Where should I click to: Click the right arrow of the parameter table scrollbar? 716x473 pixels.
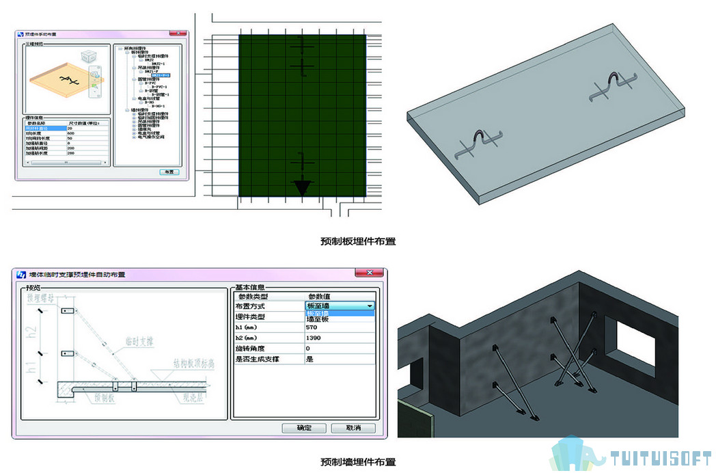(x=105, y=163)
